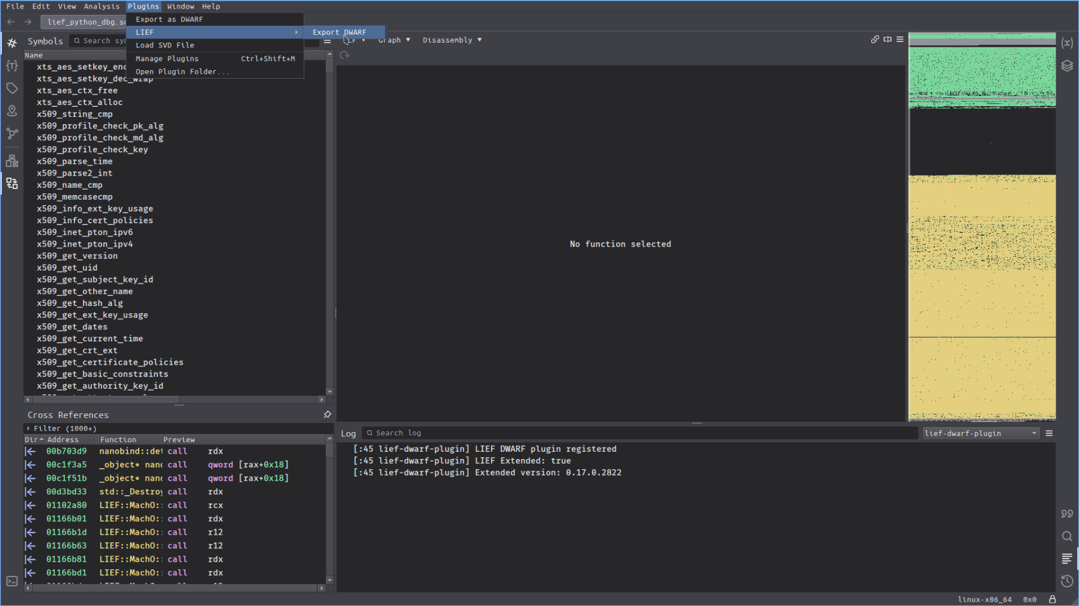Viewport: 1079px width, 606px height.
Task: Open the File menu
Action: [15, 6]
